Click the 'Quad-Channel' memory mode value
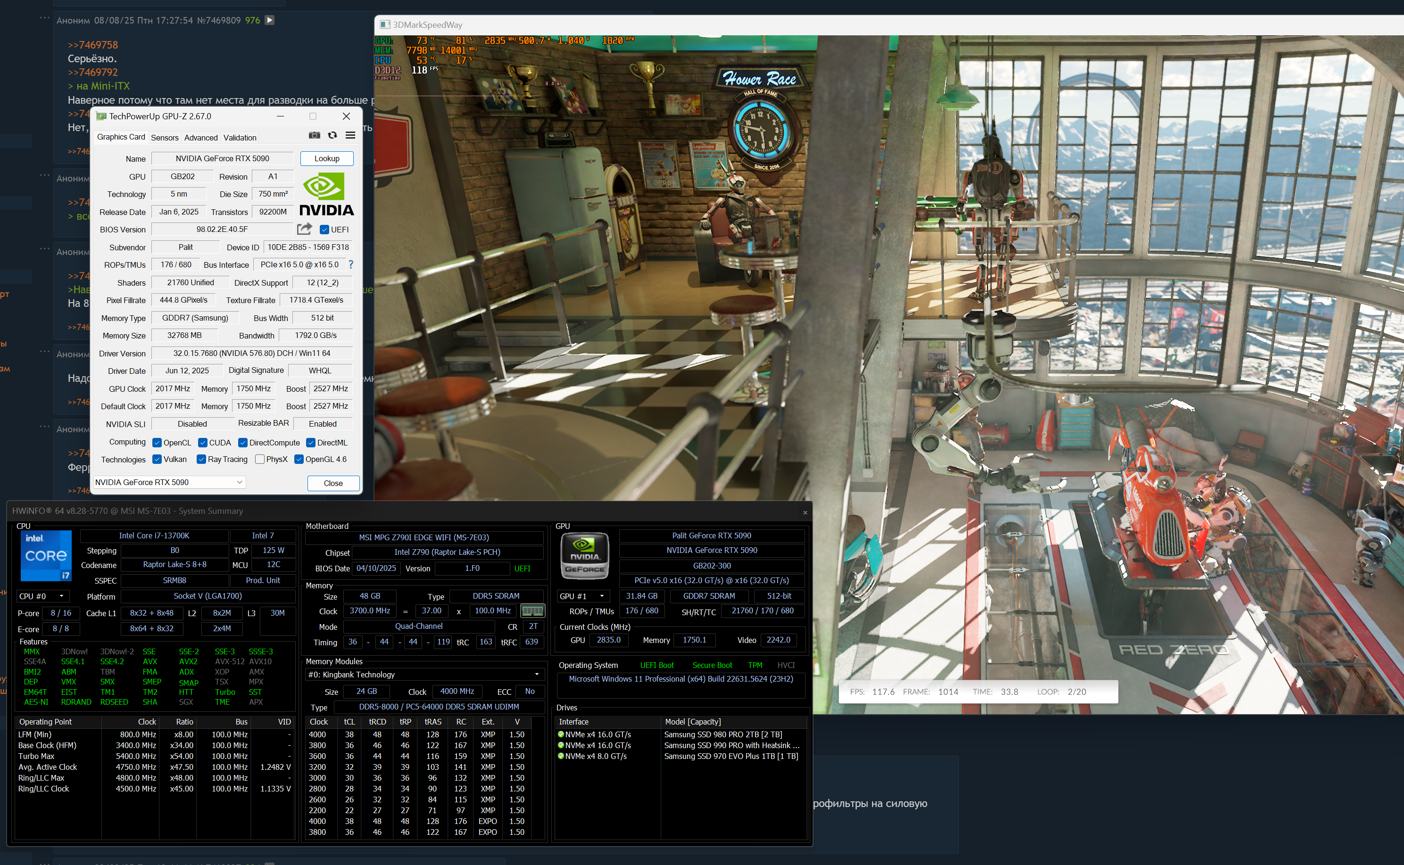The height and width of the screenshot is (865, 1404). [419, 627]
